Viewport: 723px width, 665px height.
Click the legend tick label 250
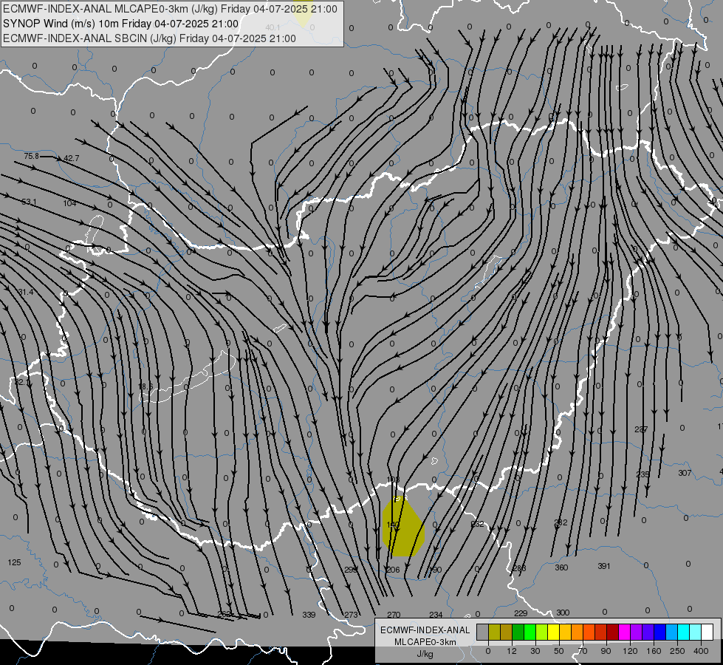point(677,651)
